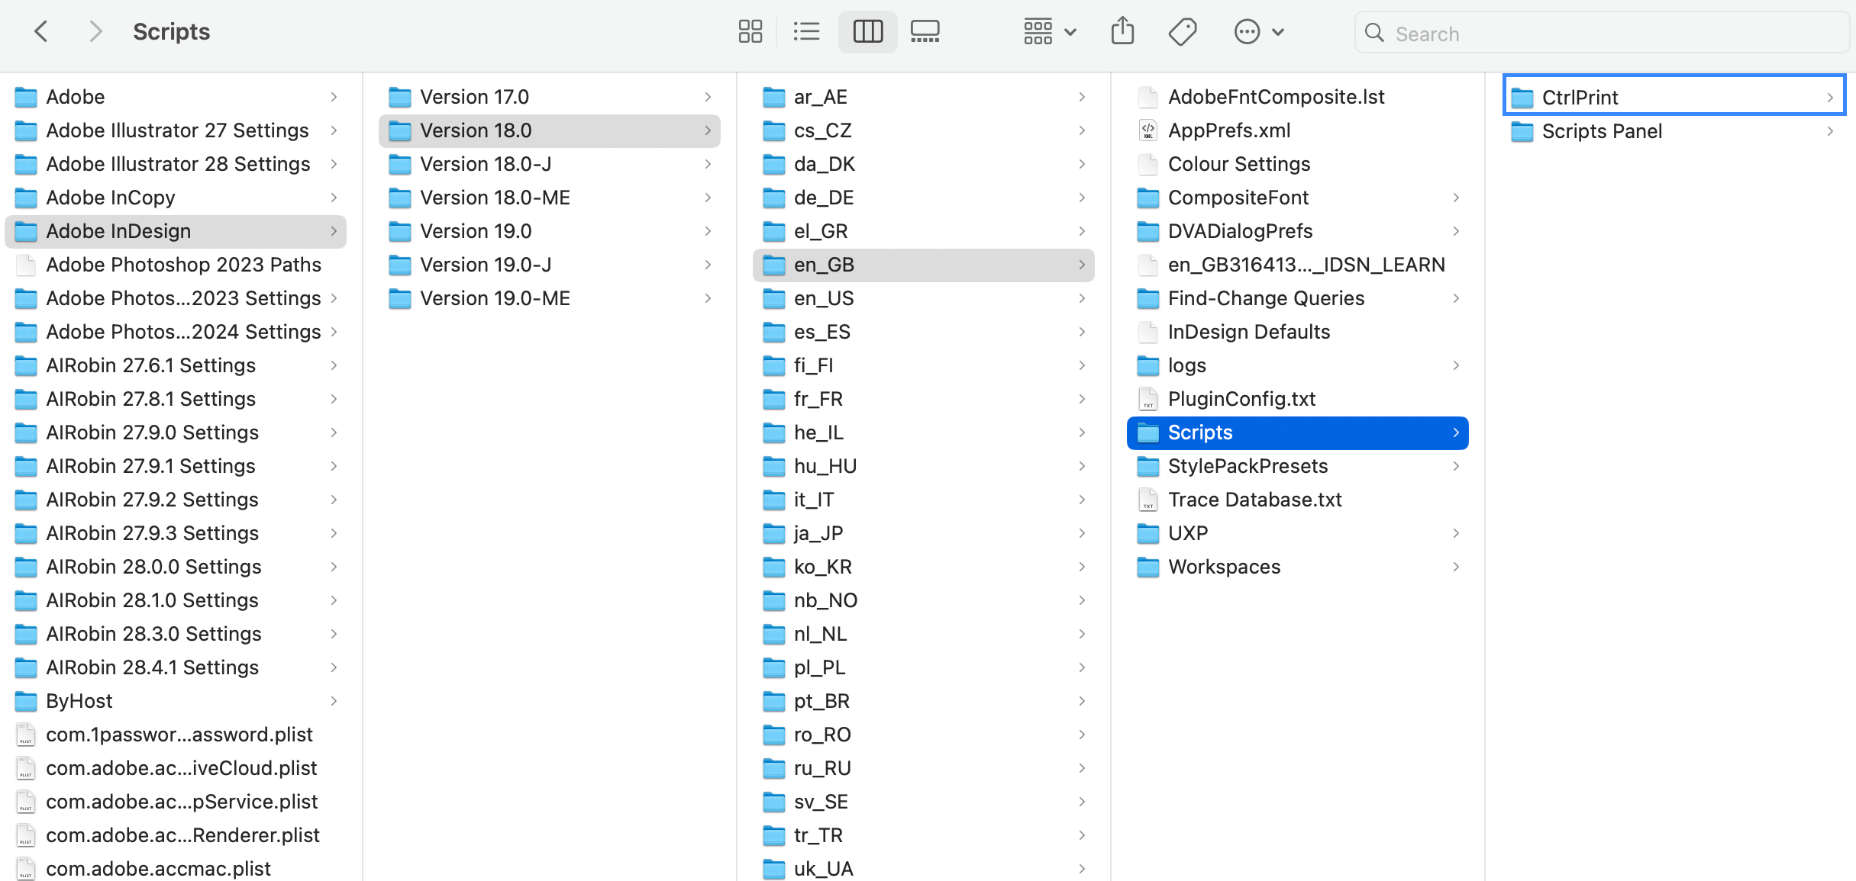Open the UXP folder
Image resolution: width=1856 pixels, height=881 pixels.
click(x=1297, y=533)
